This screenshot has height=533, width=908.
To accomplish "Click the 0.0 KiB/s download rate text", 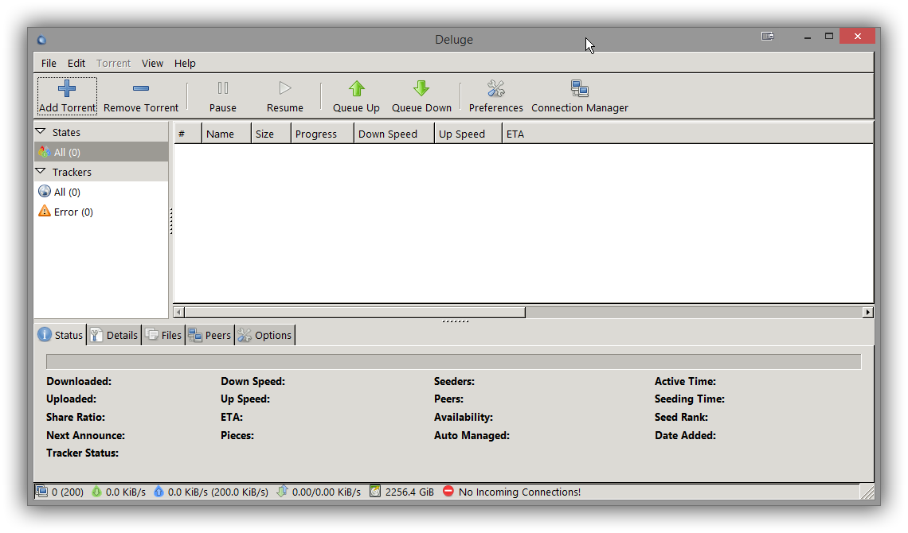I will (126, 492).
